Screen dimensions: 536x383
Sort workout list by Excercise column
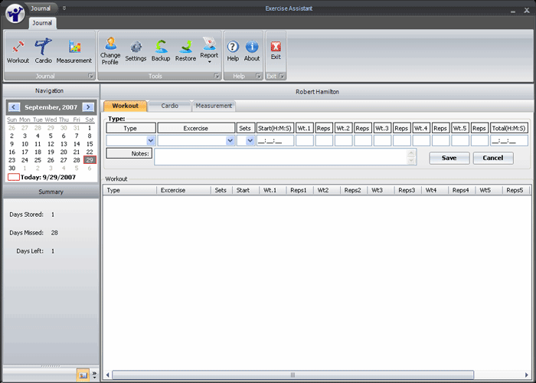click(x=184, y=190)
